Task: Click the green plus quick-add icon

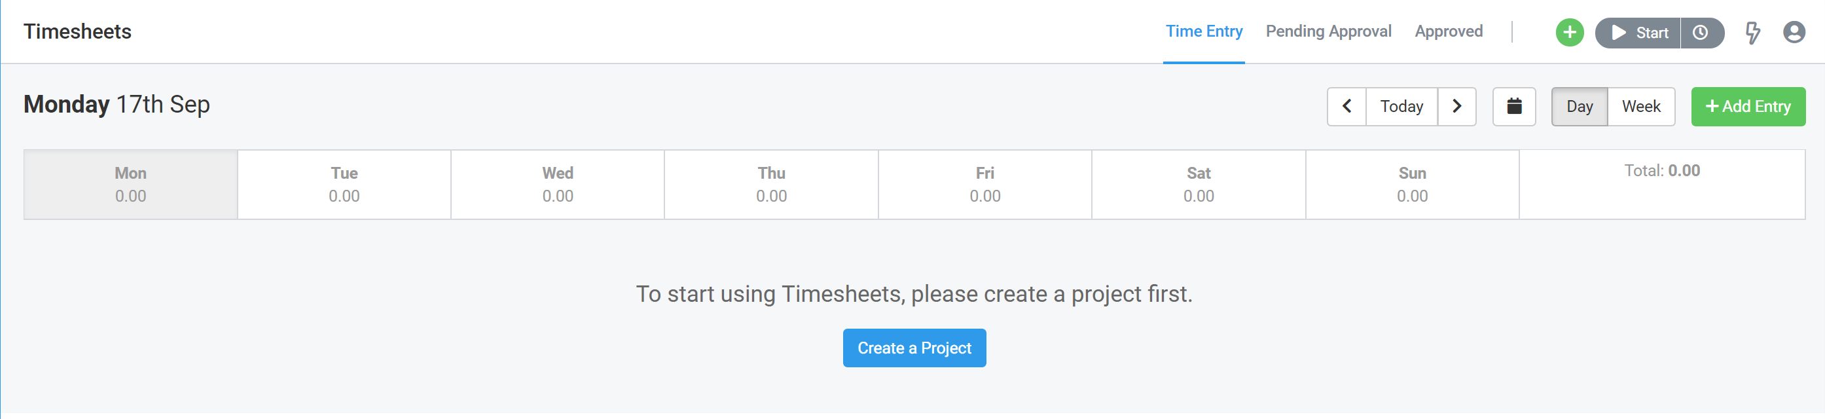Action: 1569,33
